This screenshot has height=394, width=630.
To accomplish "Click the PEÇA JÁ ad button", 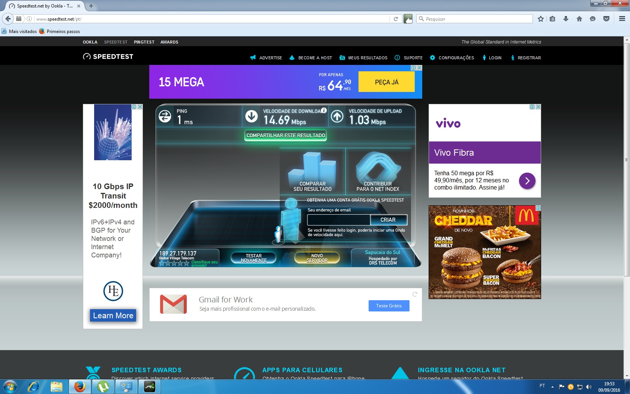I will click(387, 82).
